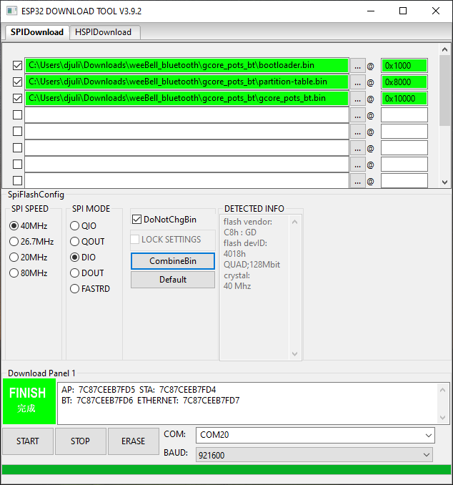Open browse dialog for fourth file row

[x=357, y=115]
